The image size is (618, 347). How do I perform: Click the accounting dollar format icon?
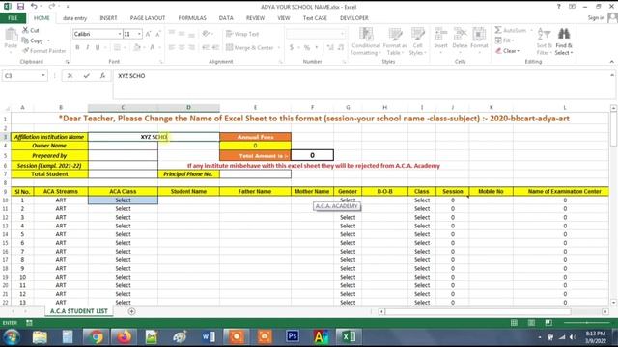pos(292,47)
